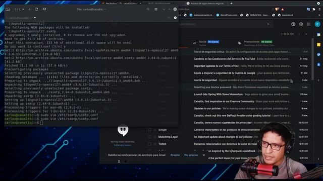Close the inner terminal pane
The image size is (323, 181).
[x=175, y=18]
